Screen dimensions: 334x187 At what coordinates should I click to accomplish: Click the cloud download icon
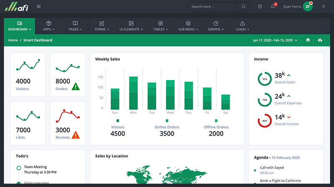320,40
